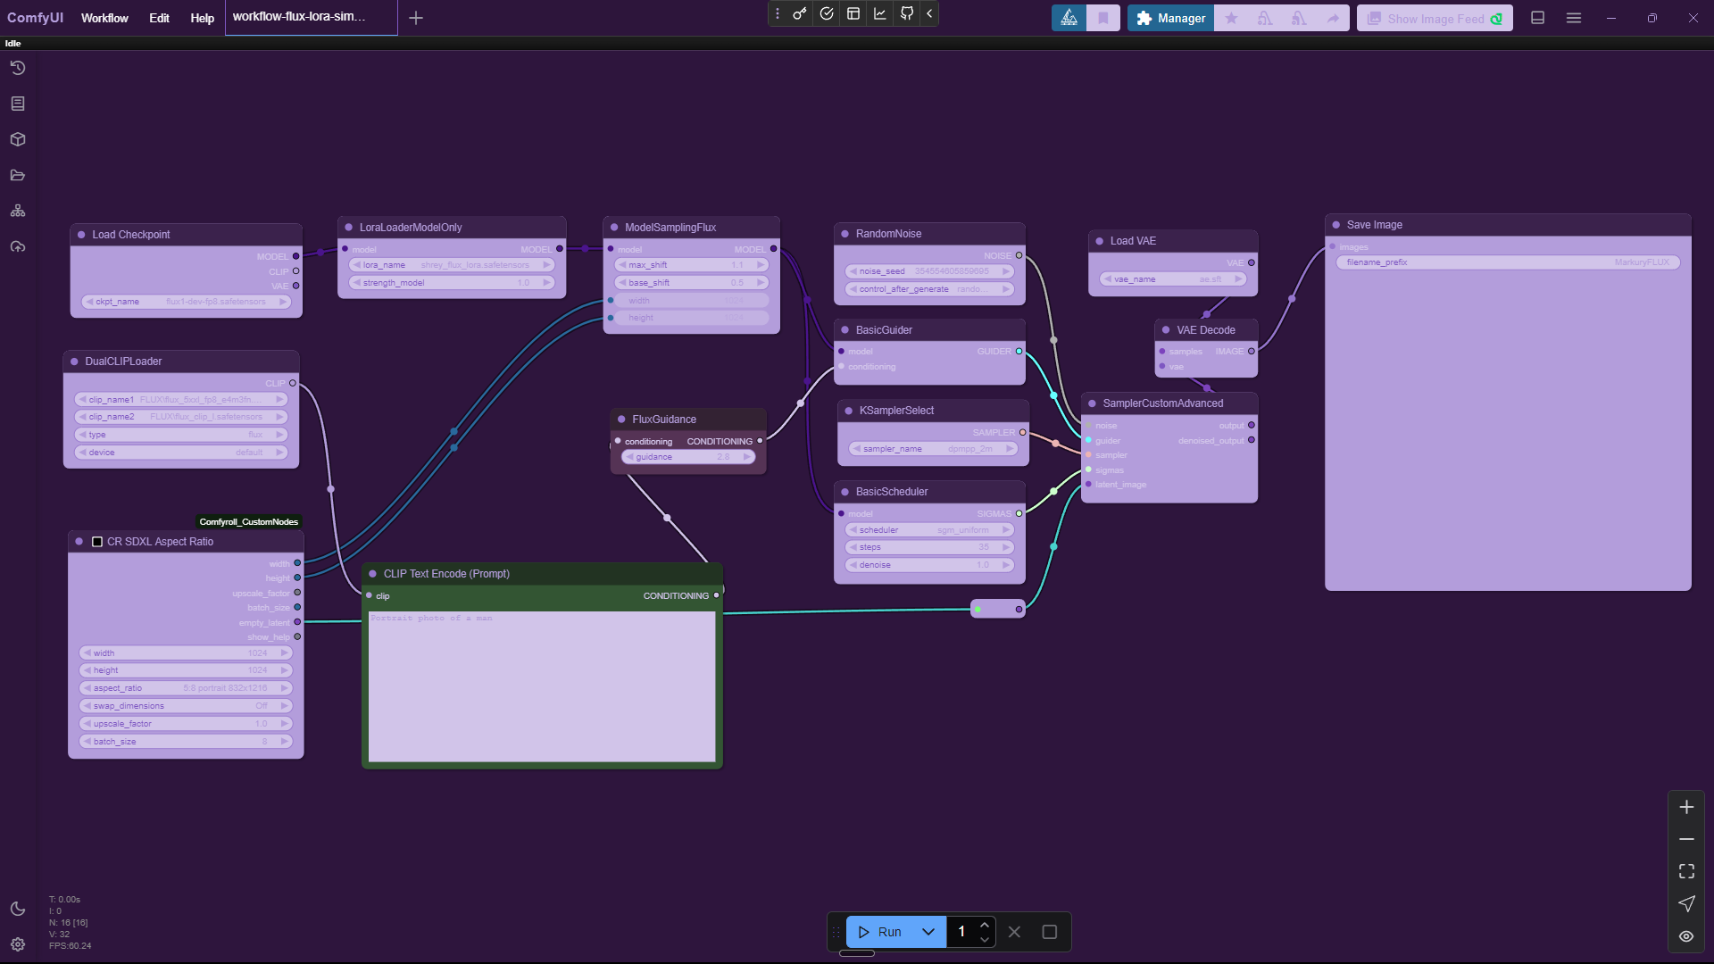The height and width of the screenshot is (964, 1714).
Task: Click the max_shift value in ModelSamplingFlux
Action: pyautogui.click(x=692, y=265)
